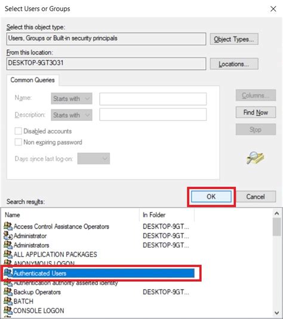Click the search results scroll down arrow
283x319 pixels.
[276, 312]
